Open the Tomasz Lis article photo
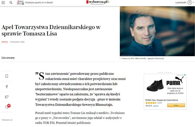195x127 pixels. 157,31
